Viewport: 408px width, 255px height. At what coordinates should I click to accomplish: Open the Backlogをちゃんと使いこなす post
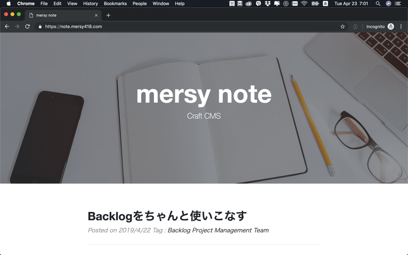(x=167, y=216)
